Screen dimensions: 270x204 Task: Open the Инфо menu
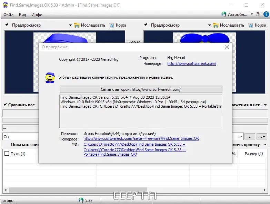coord(37,15)
